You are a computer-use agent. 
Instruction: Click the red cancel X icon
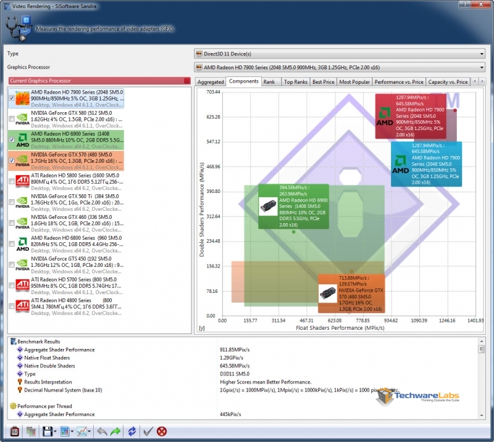point(162,432)
